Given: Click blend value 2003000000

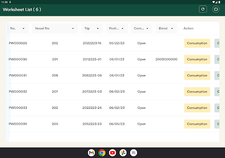Looking at the screenshot, I should (166, 59).
